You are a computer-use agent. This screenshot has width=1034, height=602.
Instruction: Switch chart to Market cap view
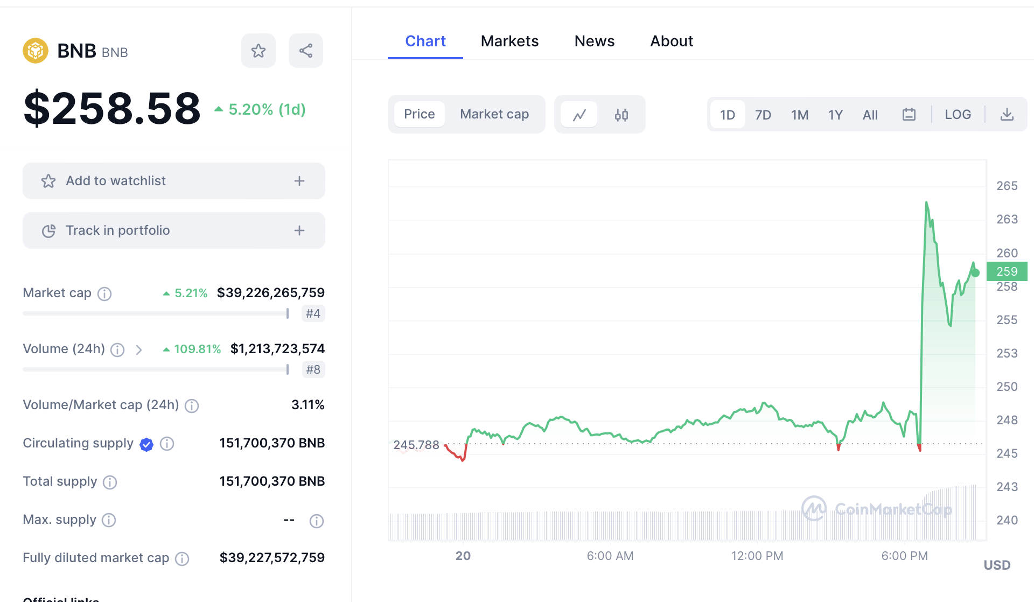click(494, 114)
